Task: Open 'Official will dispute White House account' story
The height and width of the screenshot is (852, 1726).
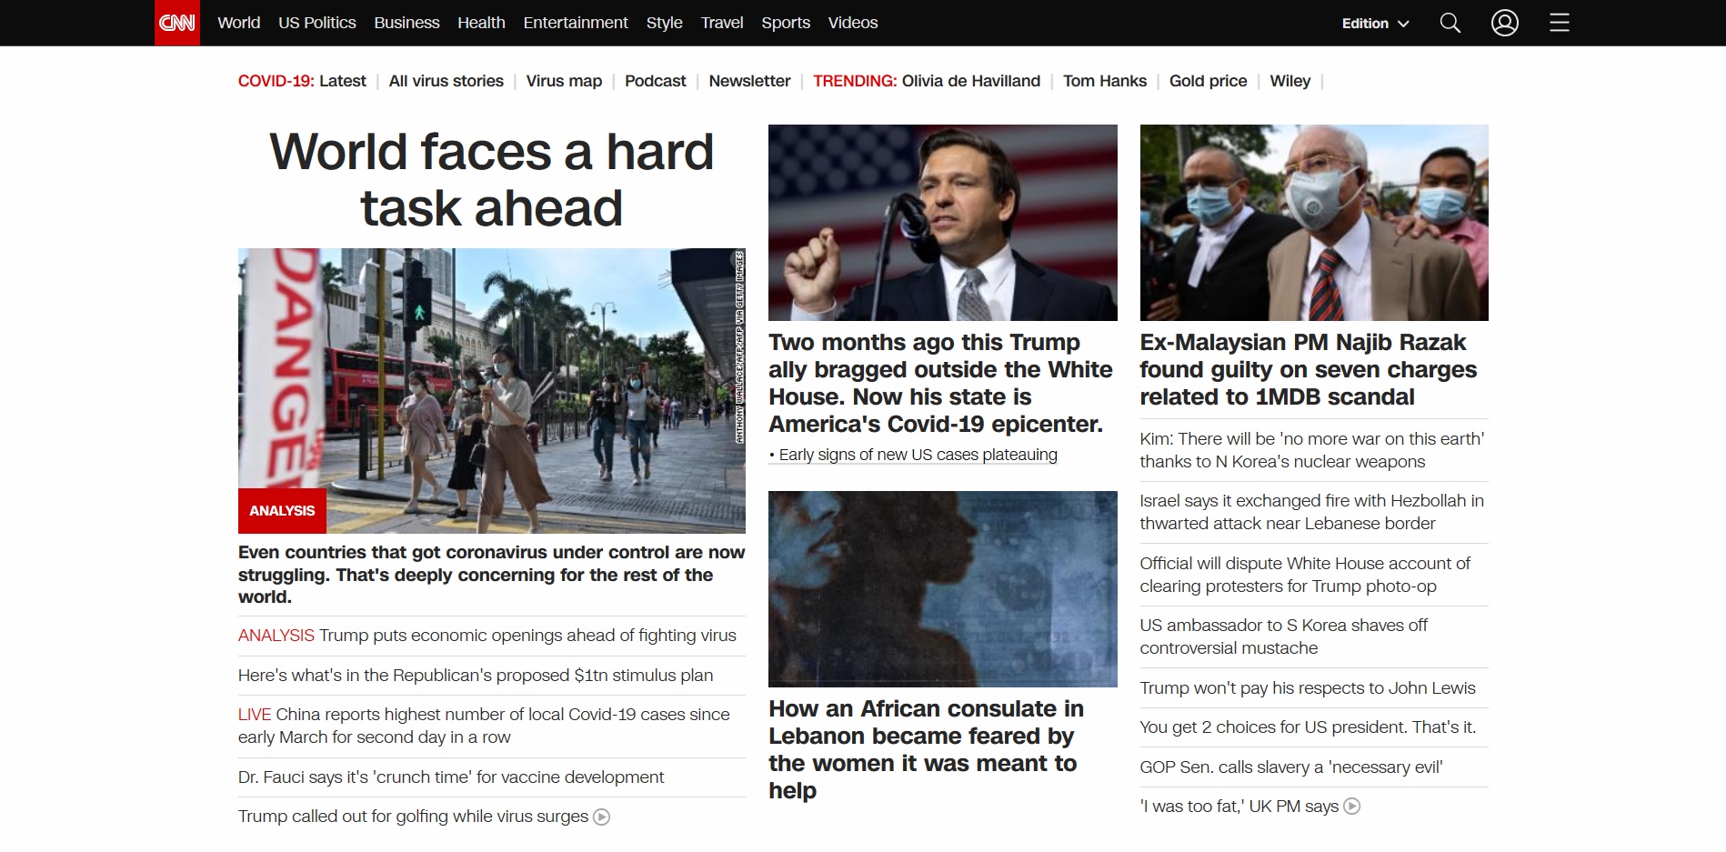Action: (x=1305, y=575)
